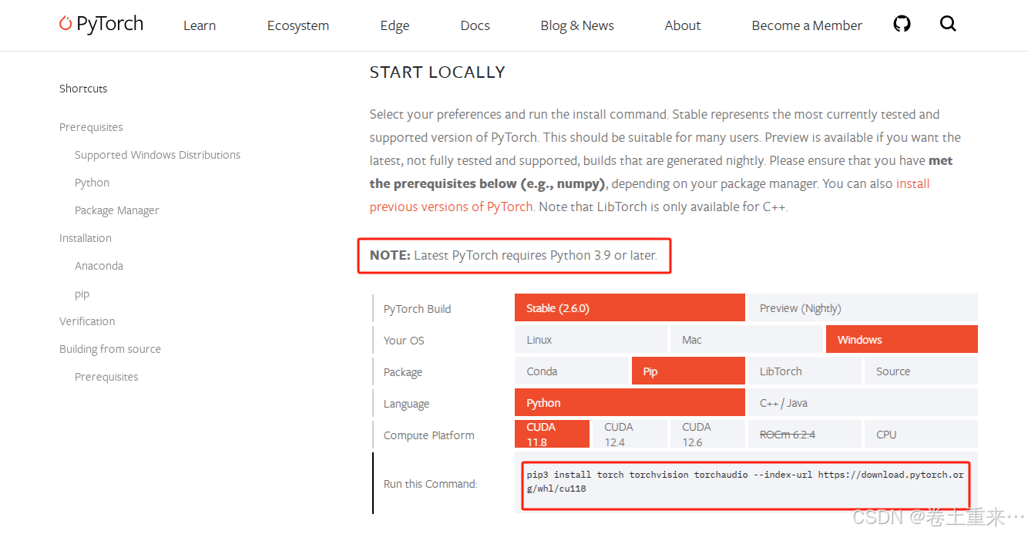1028x534 pixels.
Task: Click the 'Package' row label
Action: [403, 372]
